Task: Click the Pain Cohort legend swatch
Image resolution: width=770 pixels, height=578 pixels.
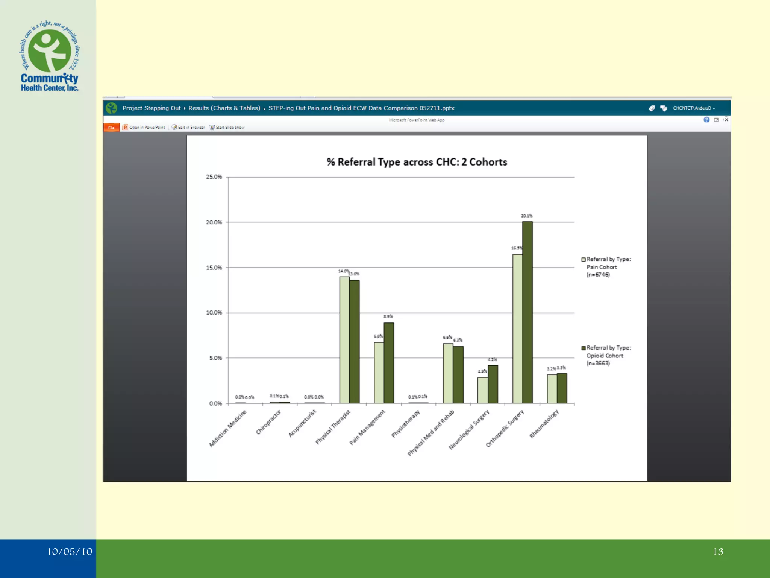Action: (584, 260)
